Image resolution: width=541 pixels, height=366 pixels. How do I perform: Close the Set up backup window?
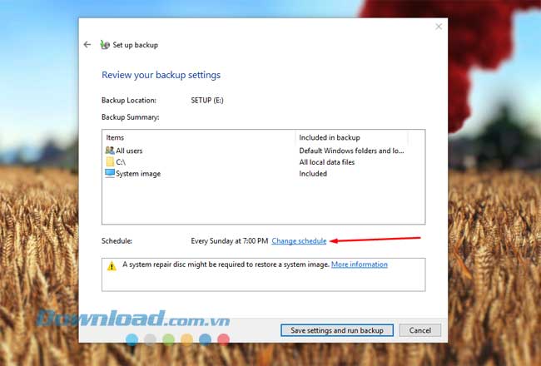(x=439, y=27)
